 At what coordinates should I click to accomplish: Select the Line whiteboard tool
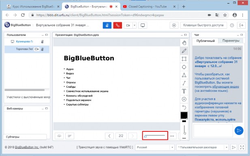pos(184,83)
